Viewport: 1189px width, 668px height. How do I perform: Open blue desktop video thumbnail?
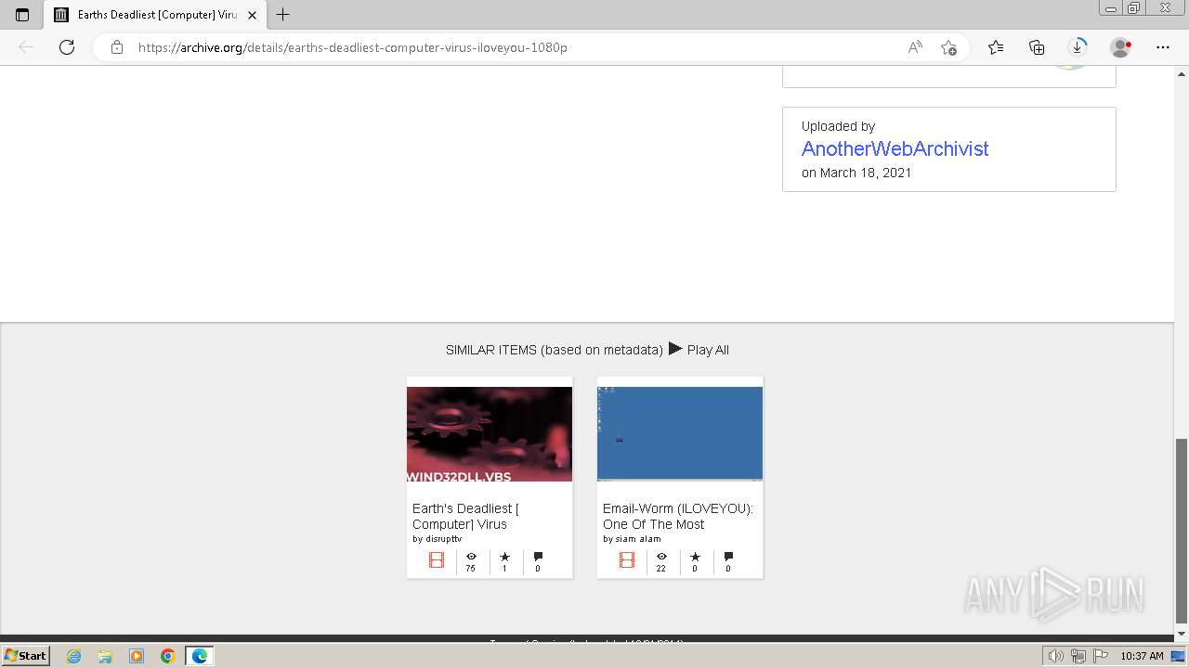tap(680, 434)
